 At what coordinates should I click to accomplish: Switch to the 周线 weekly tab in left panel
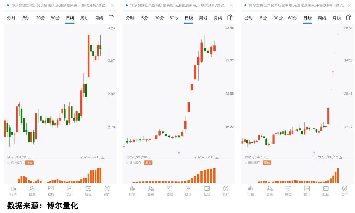(84, 18)
